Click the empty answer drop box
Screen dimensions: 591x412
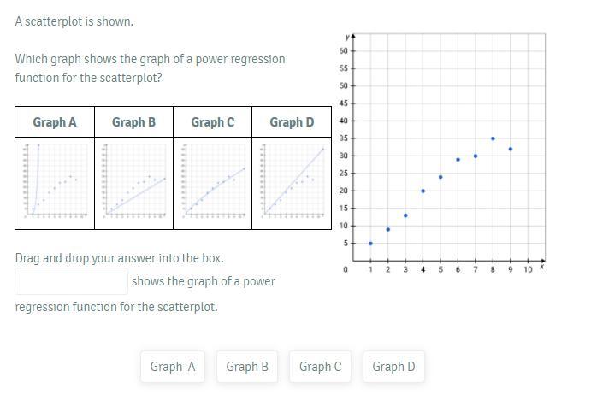pos(71,281)
